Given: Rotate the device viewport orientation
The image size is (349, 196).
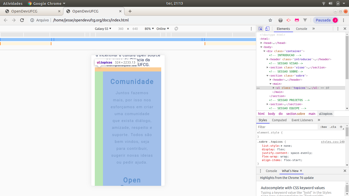Looking at the screenshot, I should click(176, 29).
